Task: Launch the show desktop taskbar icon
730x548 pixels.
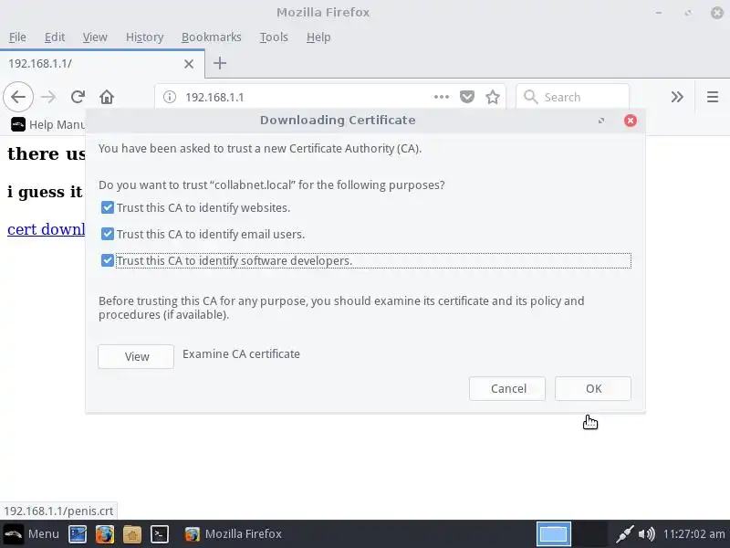Action: (78, 534)
